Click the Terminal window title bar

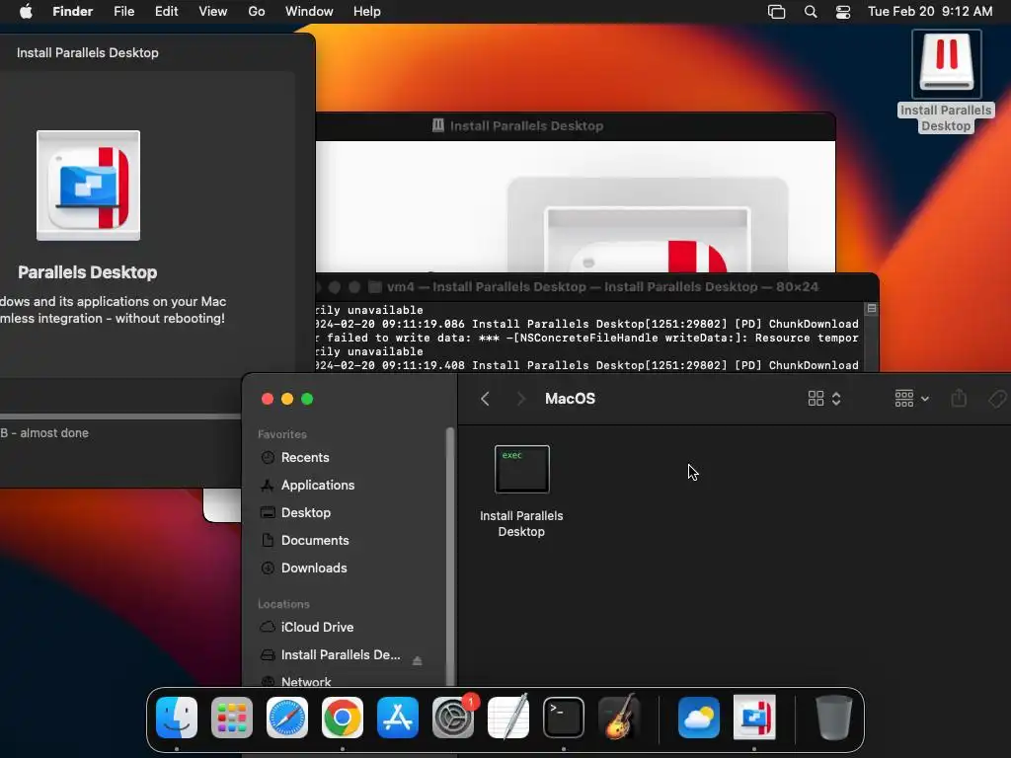click(597, 287)
